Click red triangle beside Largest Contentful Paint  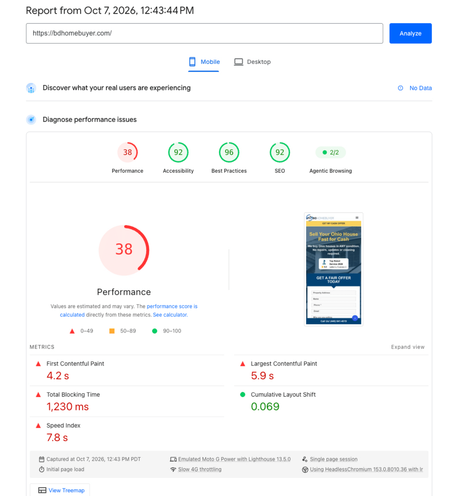pos(243,364)
